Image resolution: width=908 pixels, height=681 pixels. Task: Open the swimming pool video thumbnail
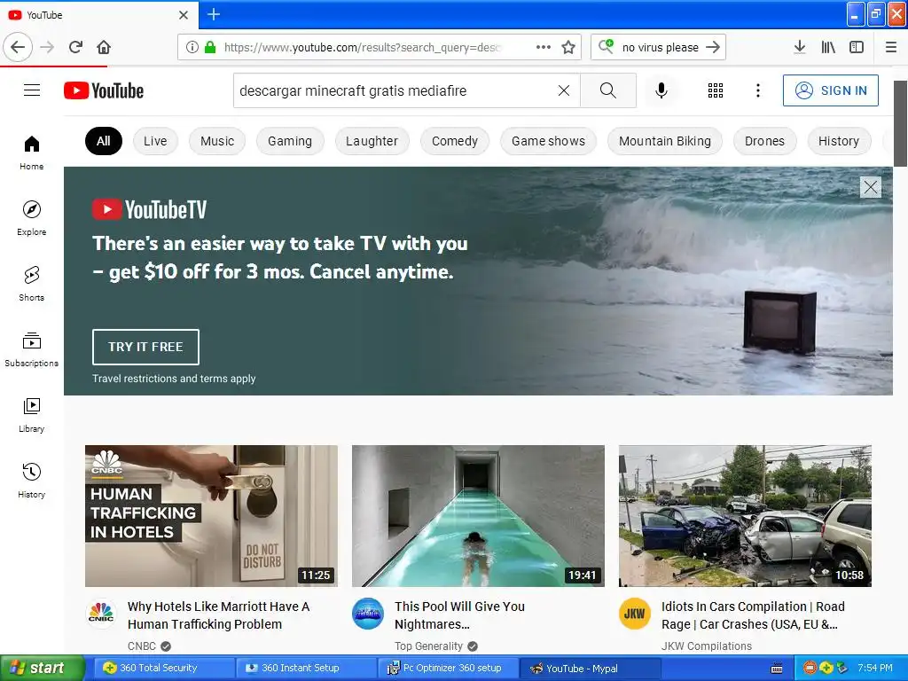tap(478, 516)
